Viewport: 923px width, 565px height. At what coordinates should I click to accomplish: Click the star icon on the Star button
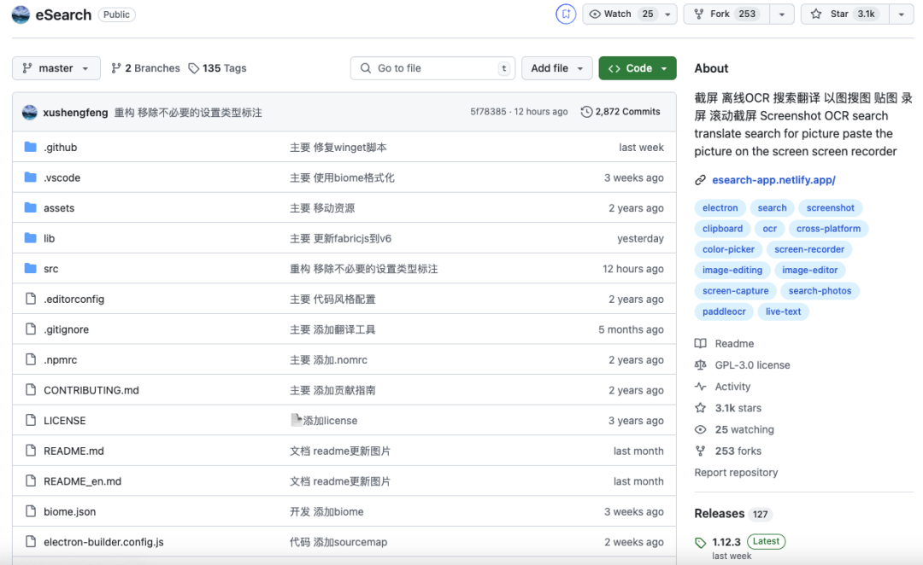pos(816,15)
